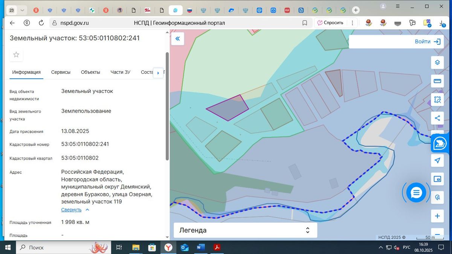452x254 pixels.
Task: Open the blue chat support bubble
Action: [416, 193]
